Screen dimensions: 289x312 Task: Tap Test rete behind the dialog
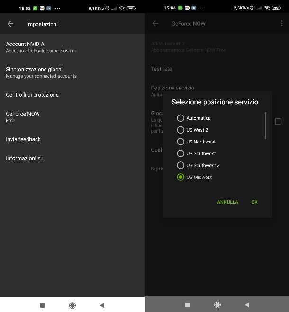coord(162,69)
